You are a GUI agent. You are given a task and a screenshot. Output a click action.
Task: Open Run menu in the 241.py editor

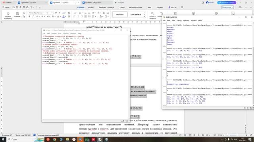click(60, 34)
